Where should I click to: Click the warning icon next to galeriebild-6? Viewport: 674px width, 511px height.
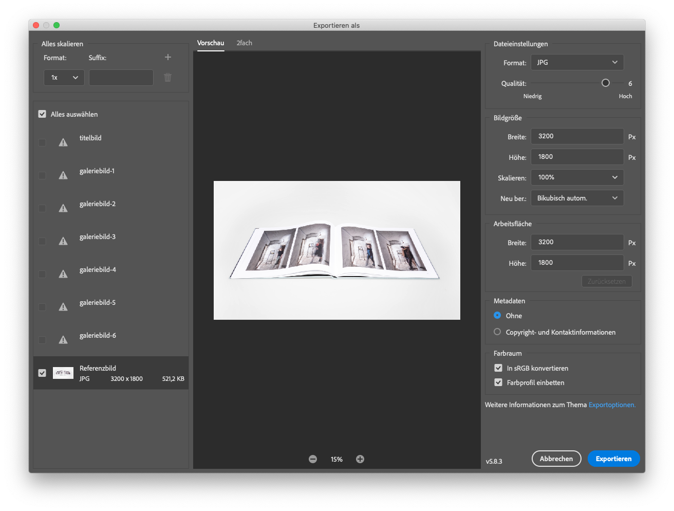click(x=63, y=340)
